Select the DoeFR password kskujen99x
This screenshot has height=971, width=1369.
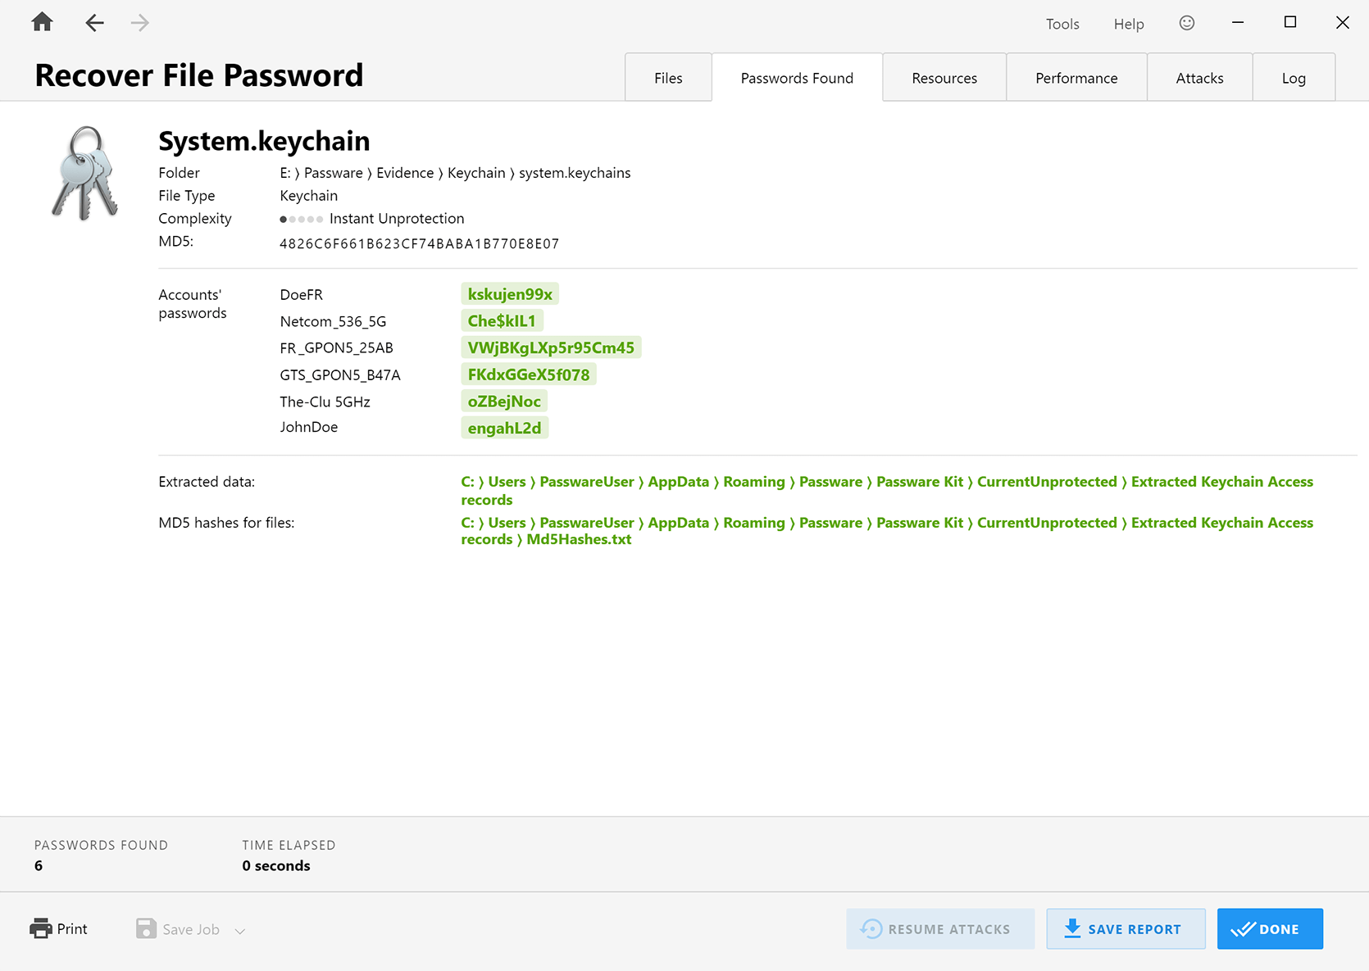pyautogui.click(x=509, y=294)
